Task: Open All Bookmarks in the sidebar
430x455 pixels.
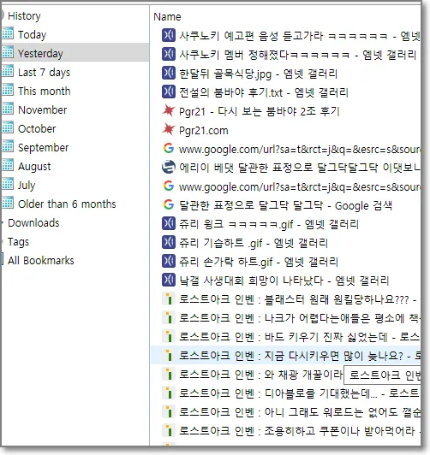Action: [x=40, y=261]
